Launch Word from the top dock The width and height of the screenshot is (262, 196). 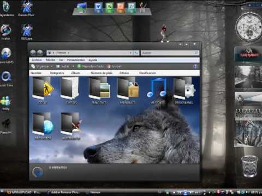coord(98,8)
